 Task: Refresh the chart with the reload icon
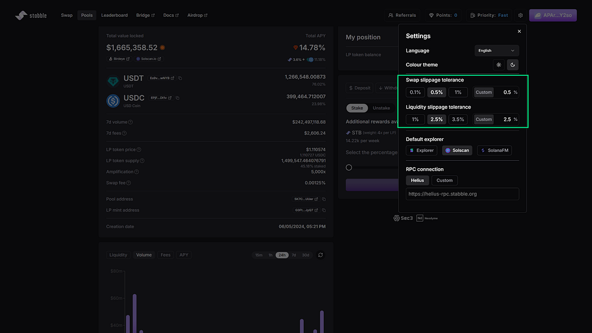click(320, 255)
